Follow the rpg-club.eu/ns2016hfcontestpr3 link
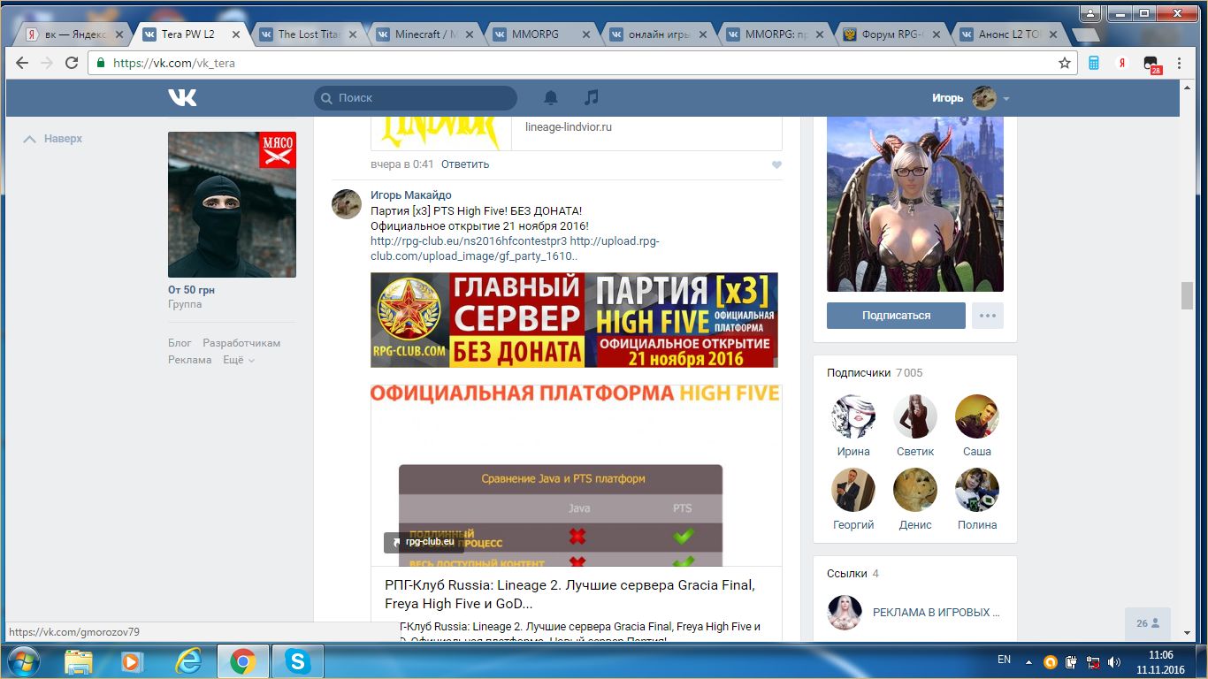 click(x=469, y=241)
